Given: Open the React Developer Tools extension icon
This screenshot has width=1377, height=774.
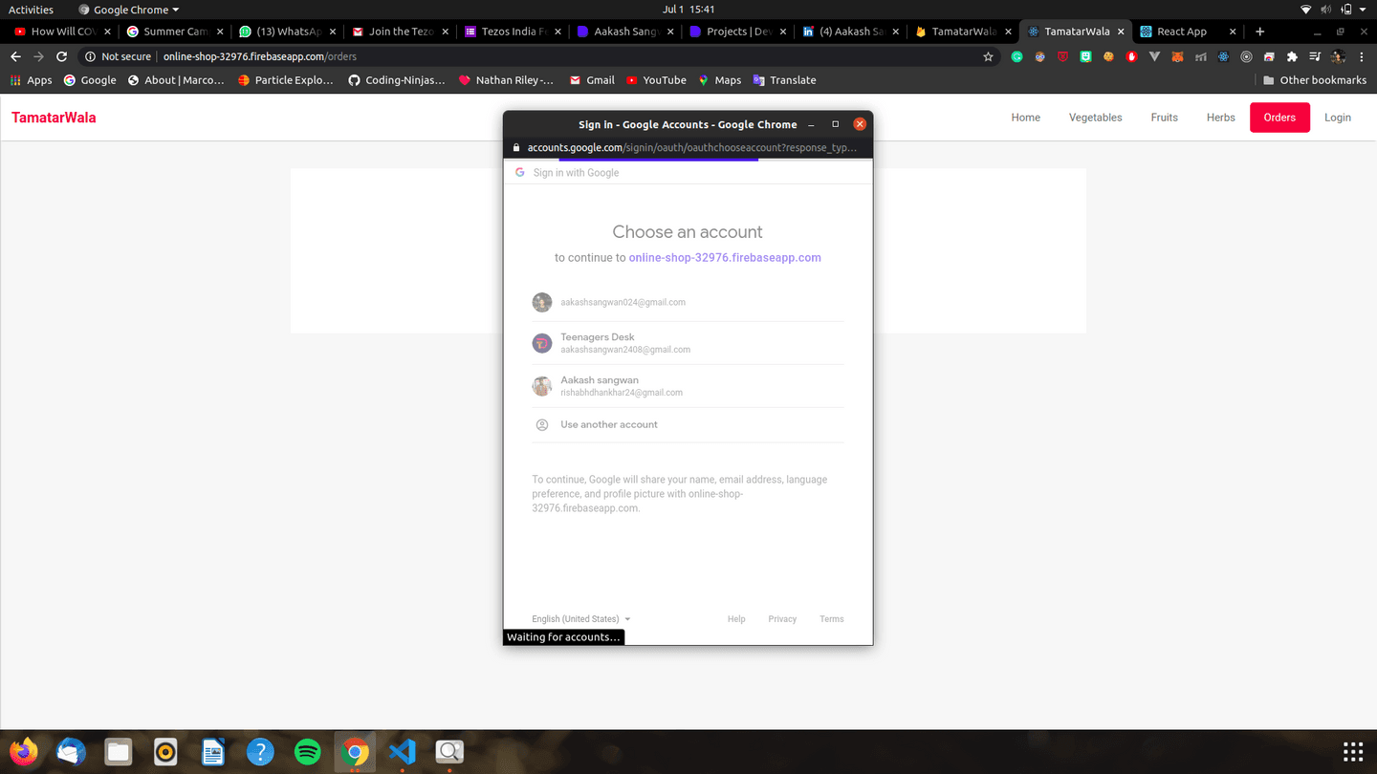Looking at the screenshot, I should [1223, 56].
